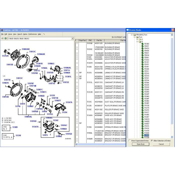Click the green book icon for FB631
175x175 pixels.
click(142, 53)
